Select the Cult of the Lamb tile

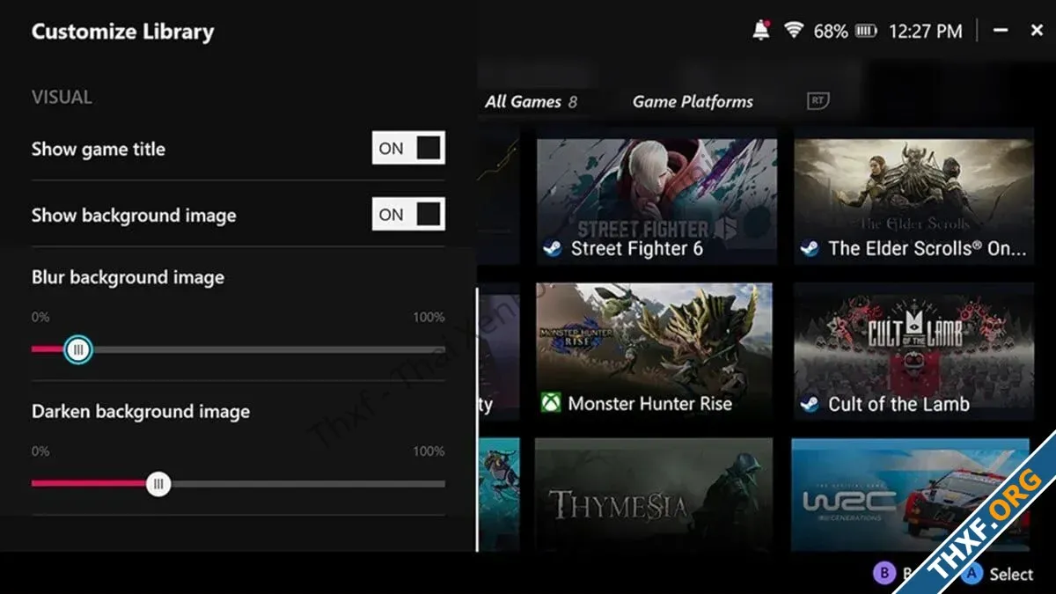913,352
